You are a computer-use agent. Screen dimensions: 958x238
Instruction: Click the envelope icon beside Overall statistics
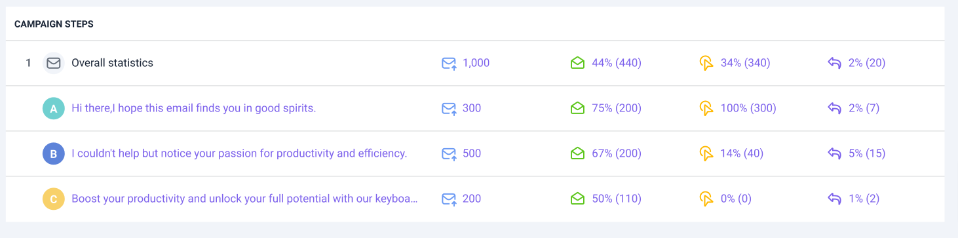(53, 63)
